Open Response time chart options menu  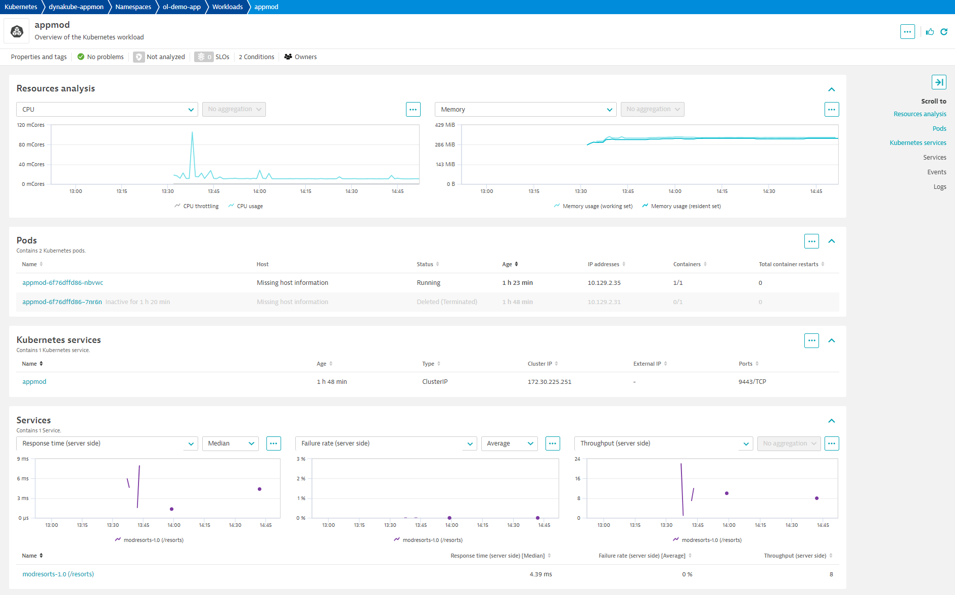pos(274,443)
